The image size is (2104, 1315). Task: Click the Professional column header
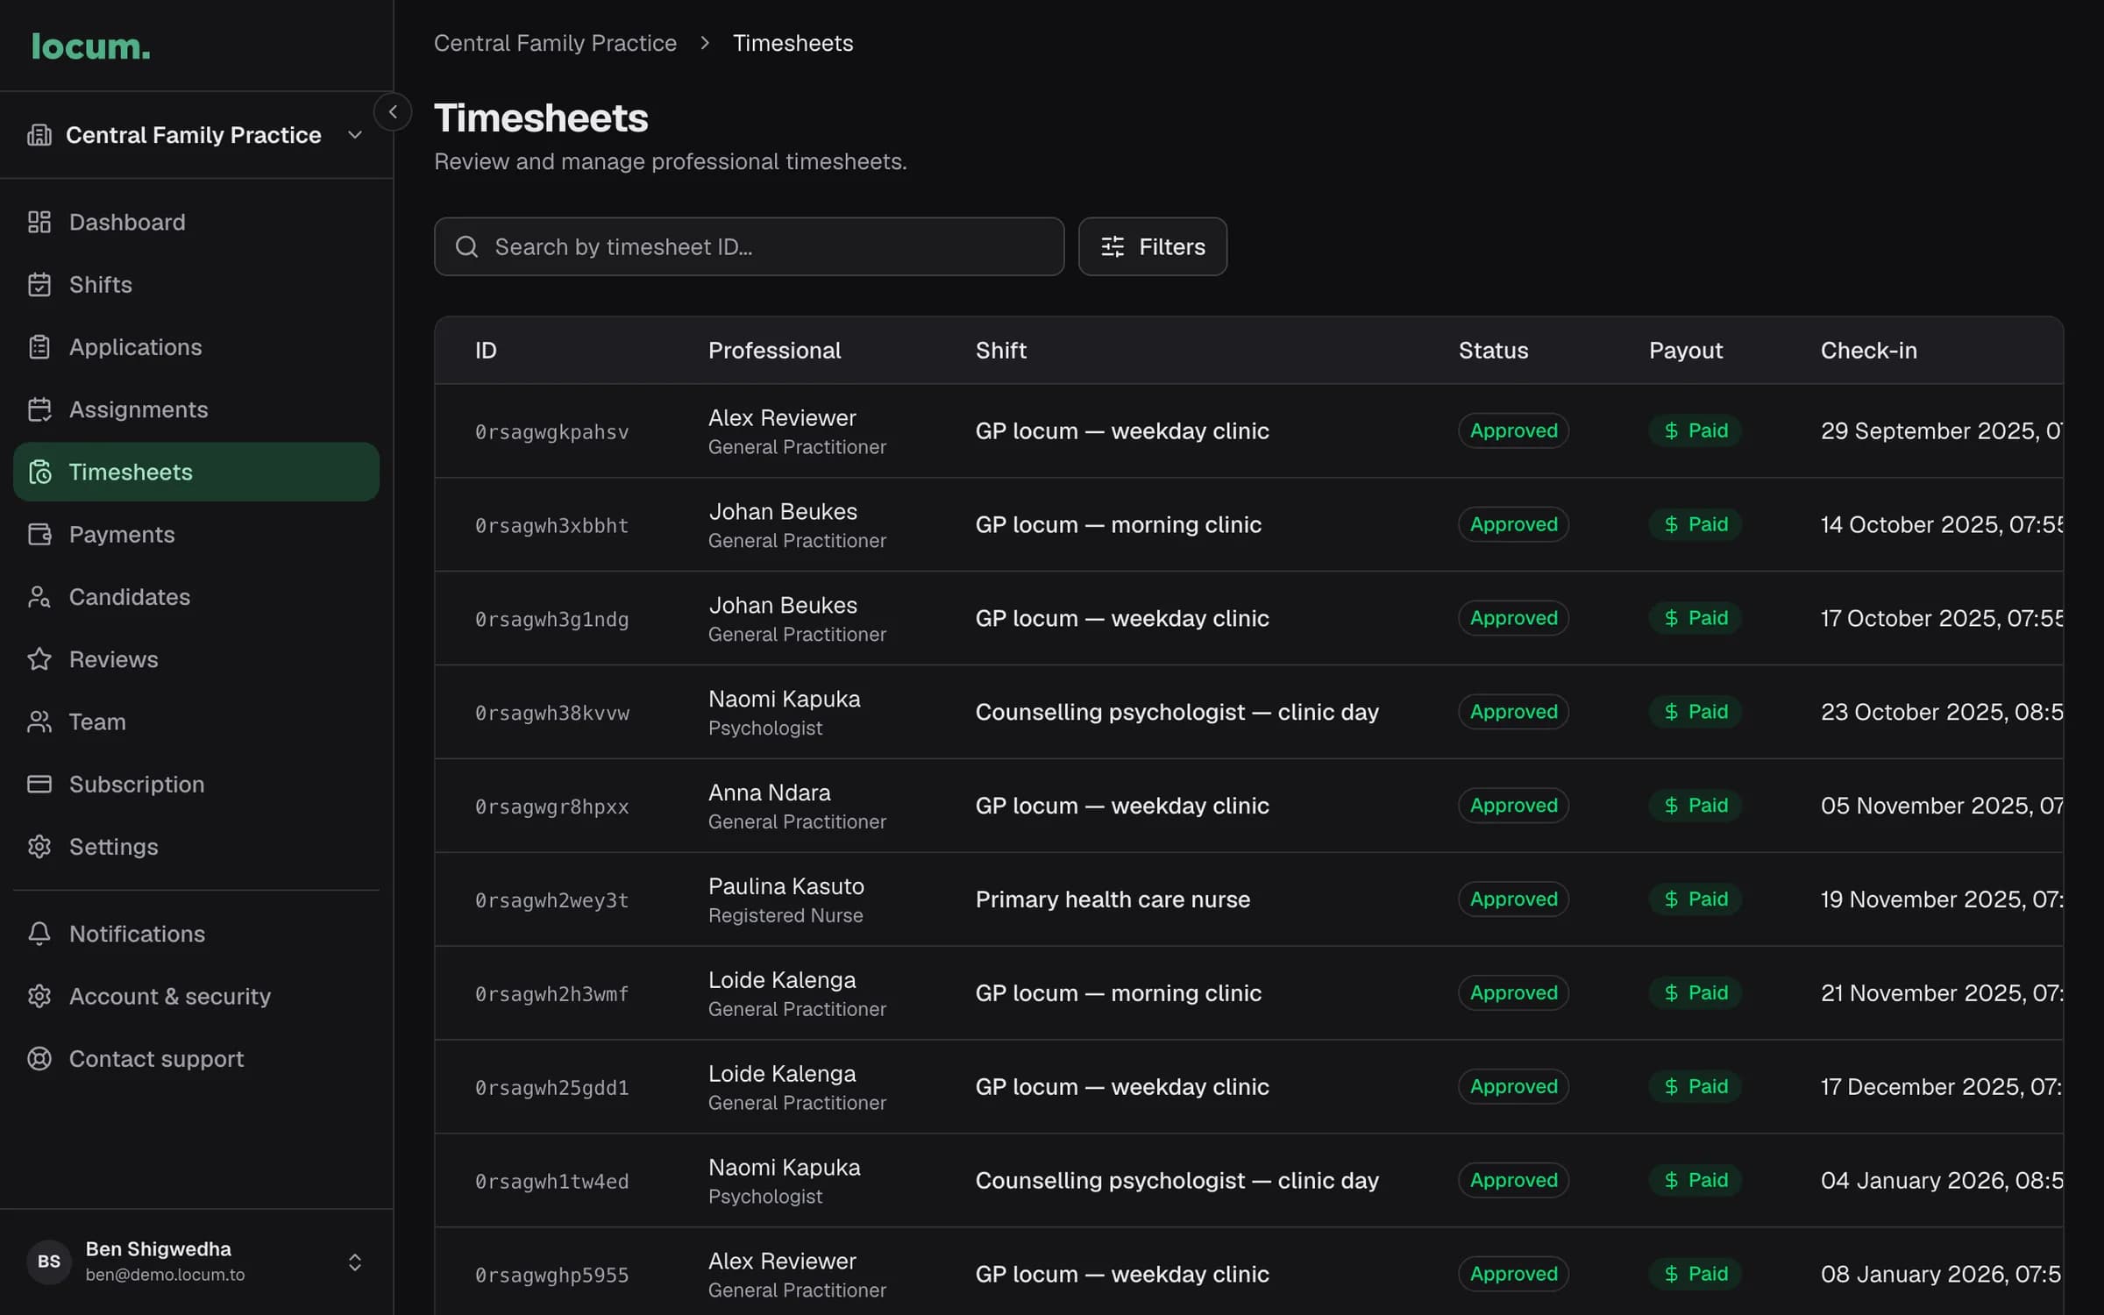coord(774,351)
